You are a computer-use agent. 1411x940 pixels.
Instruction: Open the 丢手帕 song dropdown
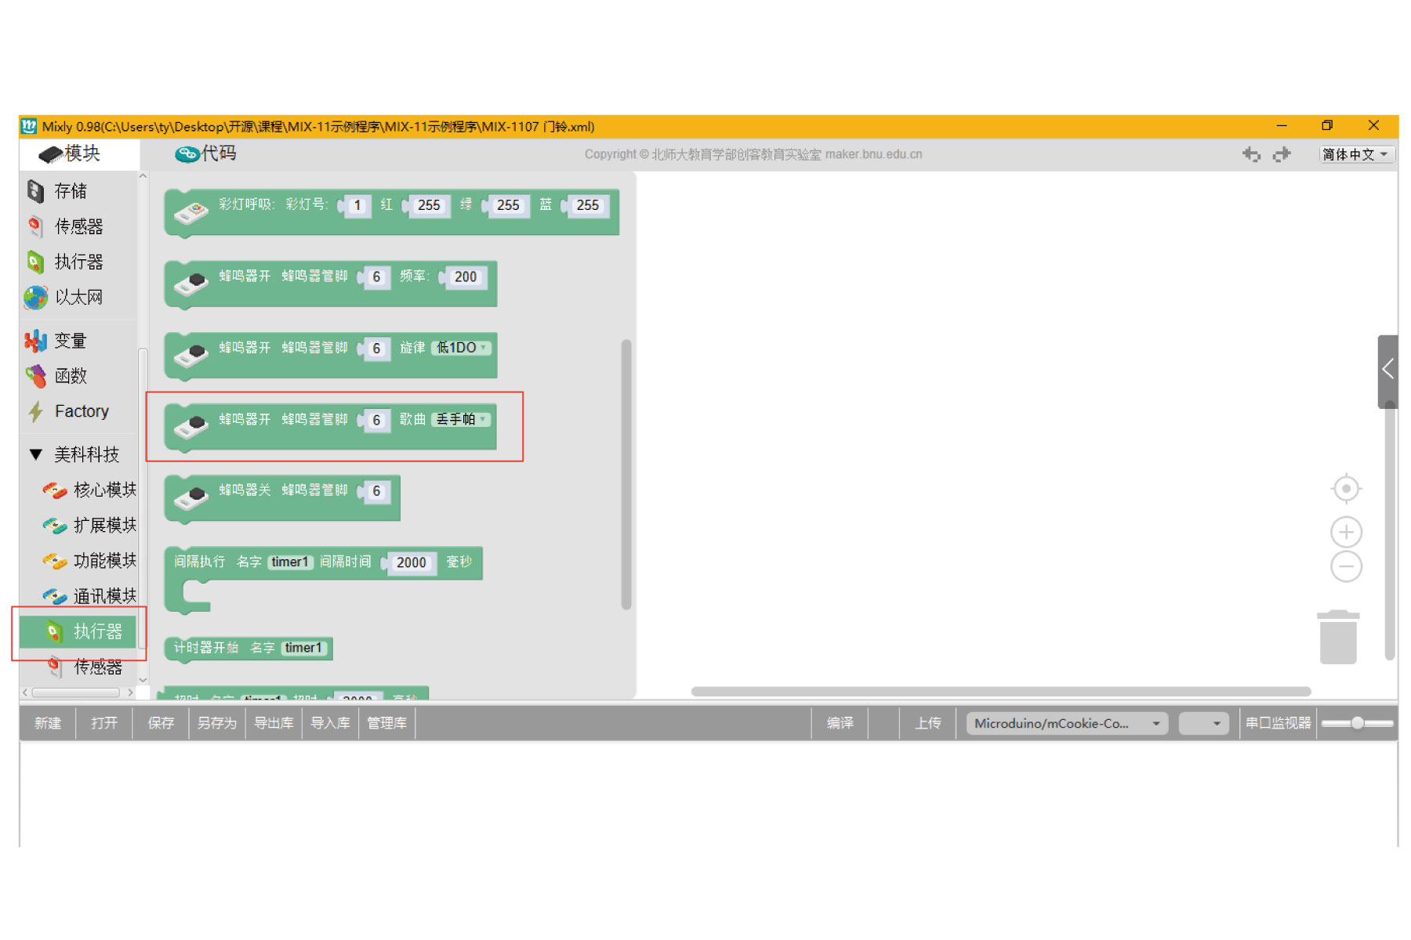coord(462,419)
